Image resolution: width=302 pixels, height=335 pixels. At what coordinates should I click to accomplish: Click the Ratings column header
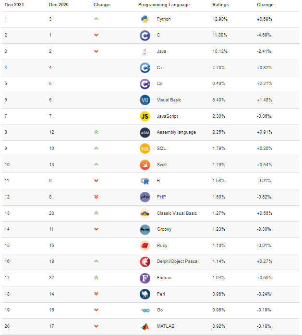click(220, 5)
